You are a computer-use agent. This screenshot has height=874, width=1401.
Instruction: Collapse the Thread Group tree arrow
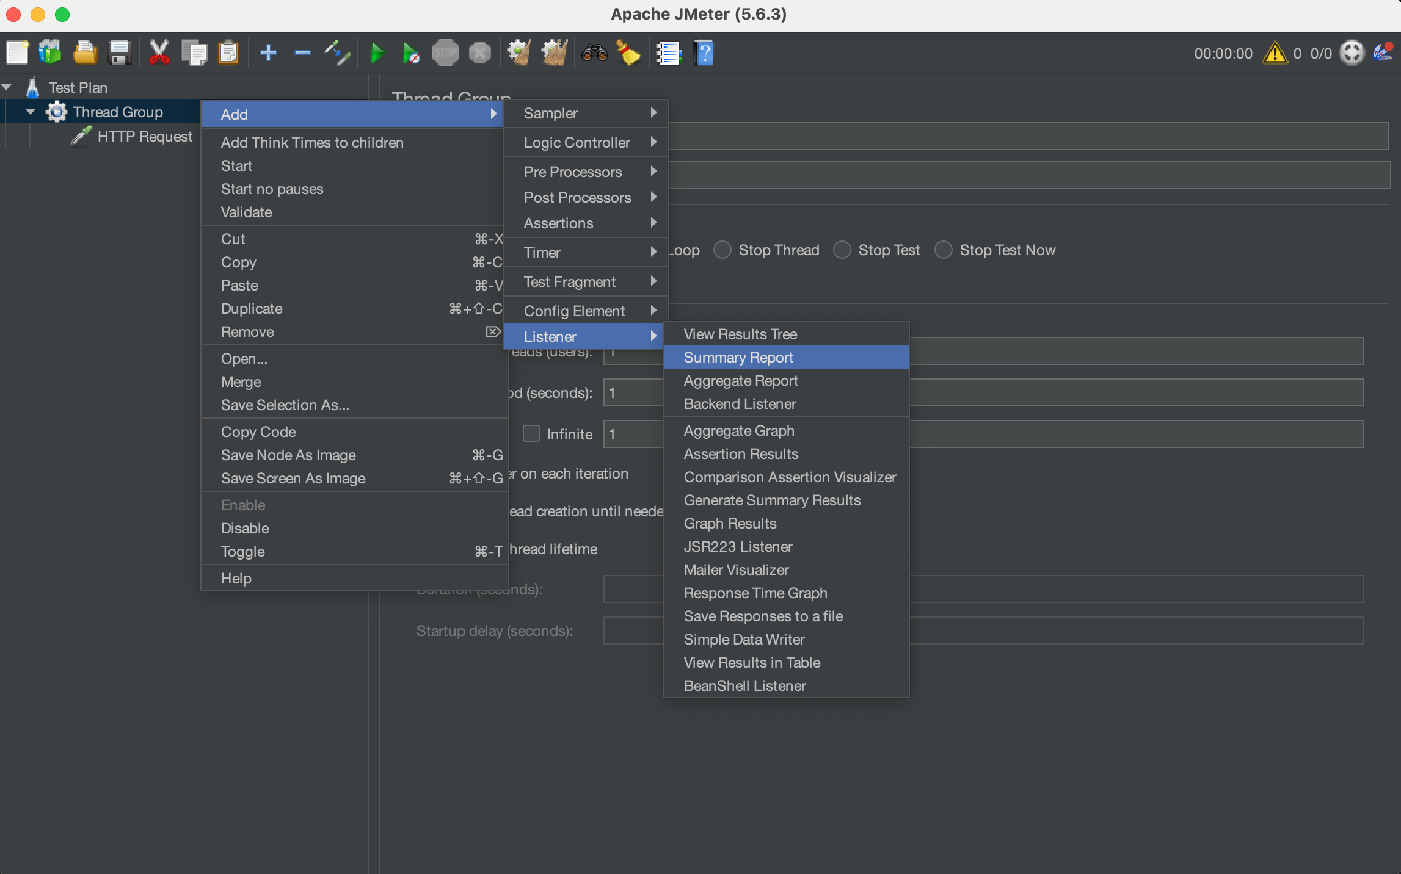[x=31, y=112]
